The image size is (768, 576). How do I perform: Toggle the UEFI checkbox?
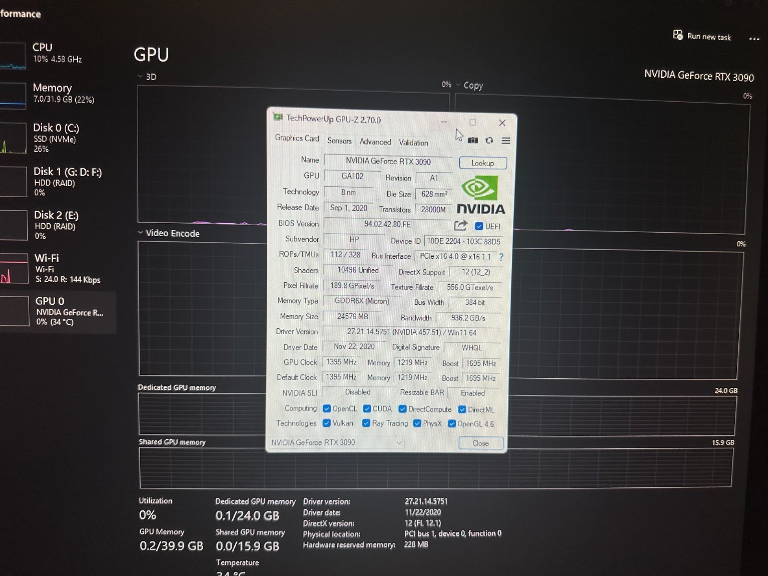479,226
